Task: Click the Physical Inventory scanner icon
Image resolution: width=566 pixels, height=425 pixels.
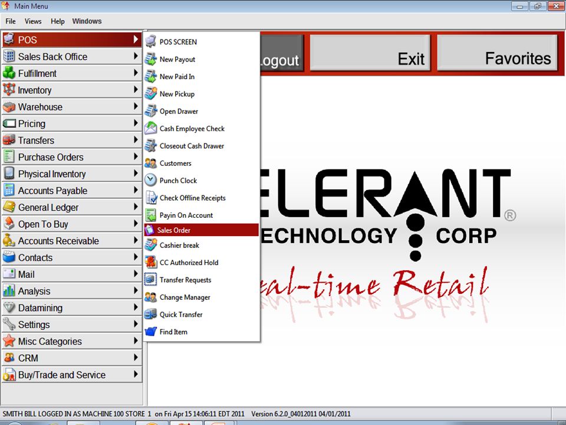Action: tap(9, 174)
